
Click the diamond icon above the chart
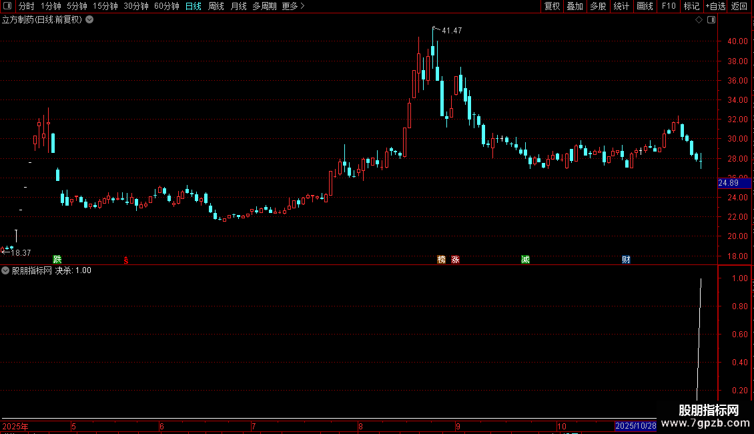pos(699,20)
